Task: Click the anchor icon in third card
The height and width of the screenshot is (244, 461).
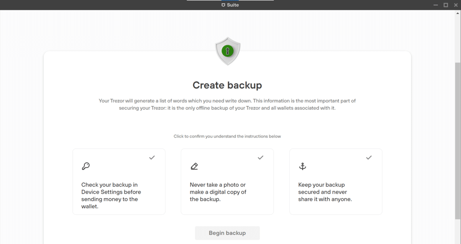Action: [x=302, y=166]
